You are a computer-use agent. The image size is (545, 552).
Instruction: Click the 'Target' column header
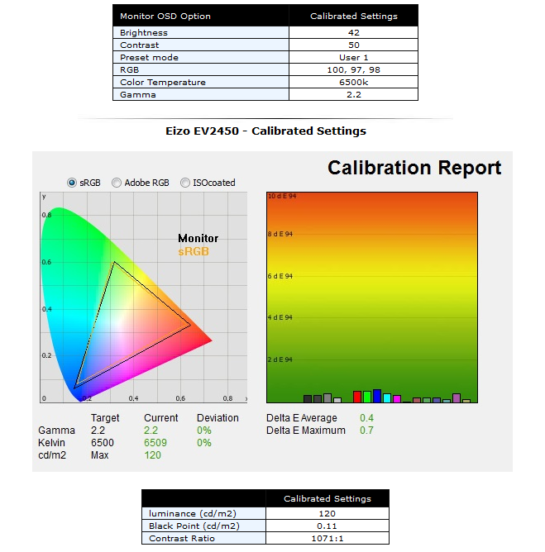point(105,418)
